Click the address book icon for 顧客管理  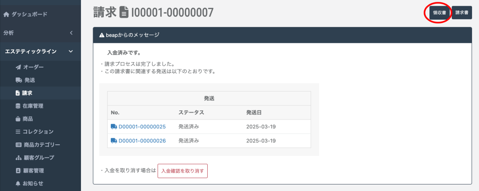click(18, 171)
